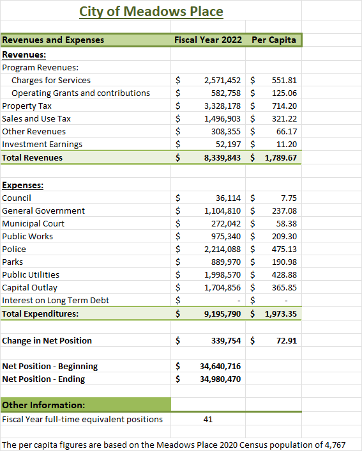Click the Sales and Use Tax value 1,496,903
The height and width of the screenshot is (451, 362).
coord(222,118)
